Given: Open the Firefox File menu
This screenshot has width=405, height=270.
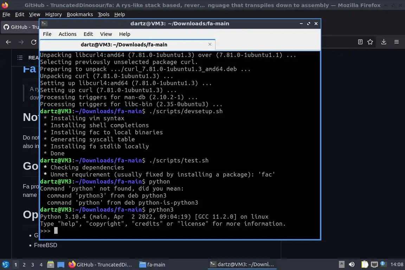Looking at the screenshot, I should [x=6, y=14].
